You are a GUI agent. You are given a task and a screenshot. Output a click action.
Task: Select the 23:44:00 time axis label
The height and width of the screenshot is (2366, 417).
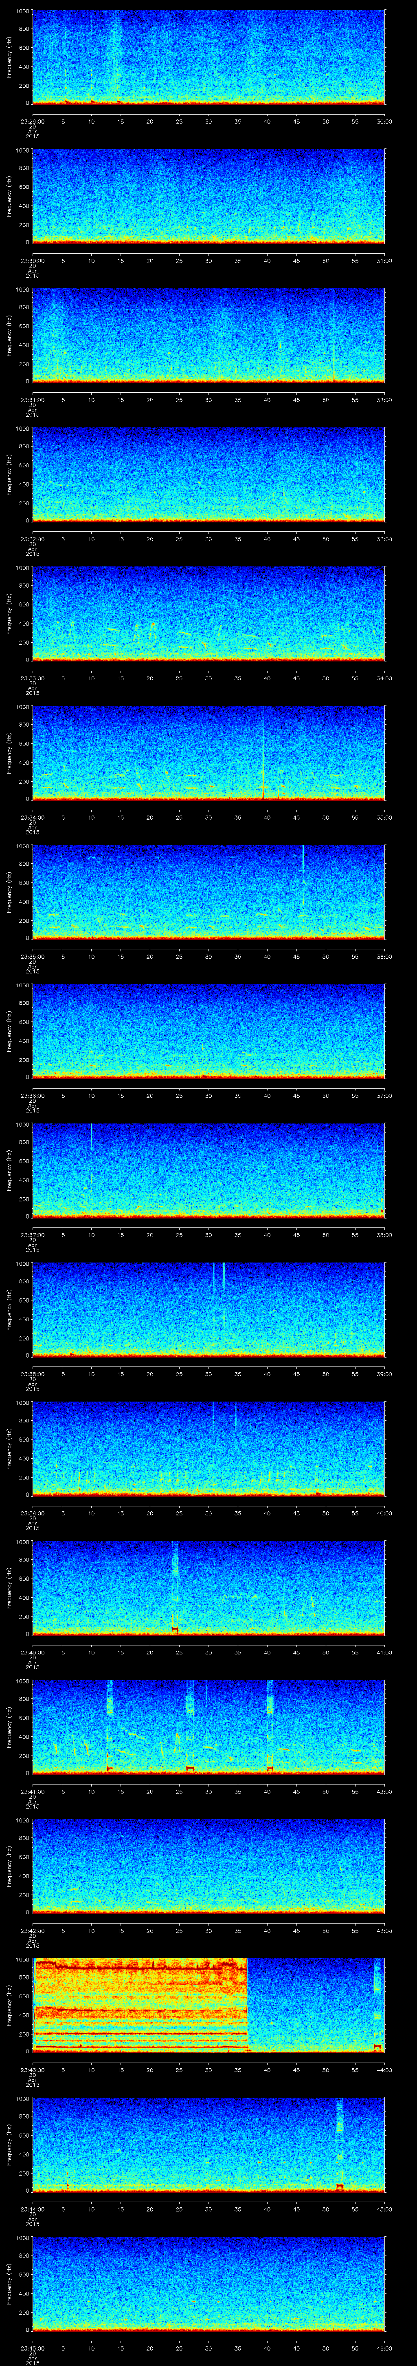click(32, 2209)
